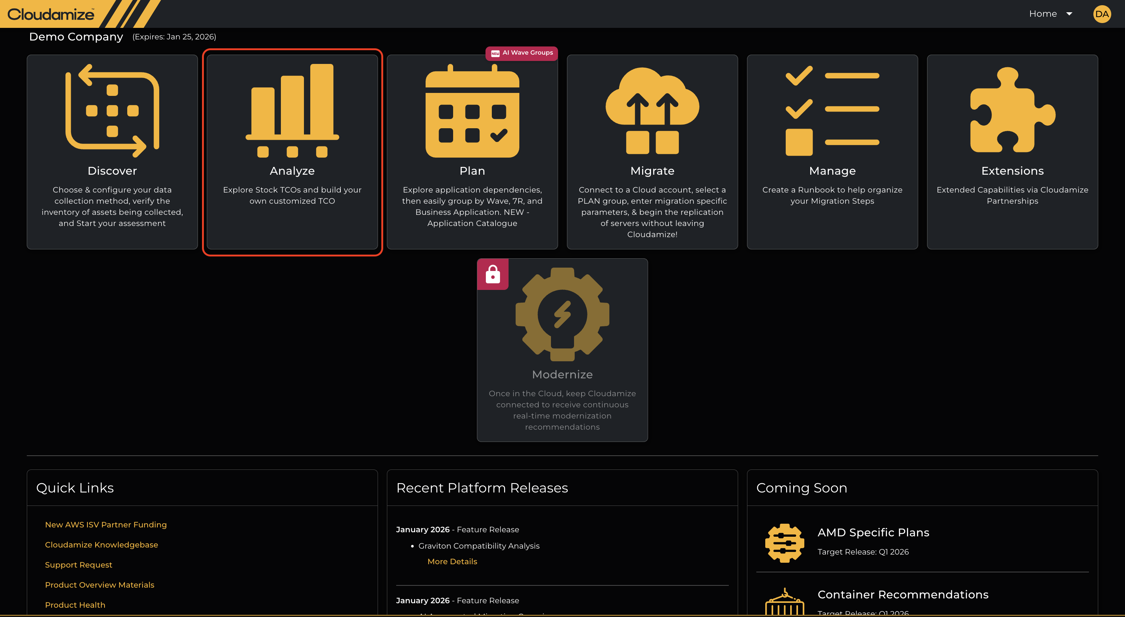Click the AI Wave Groups badge

522,53
